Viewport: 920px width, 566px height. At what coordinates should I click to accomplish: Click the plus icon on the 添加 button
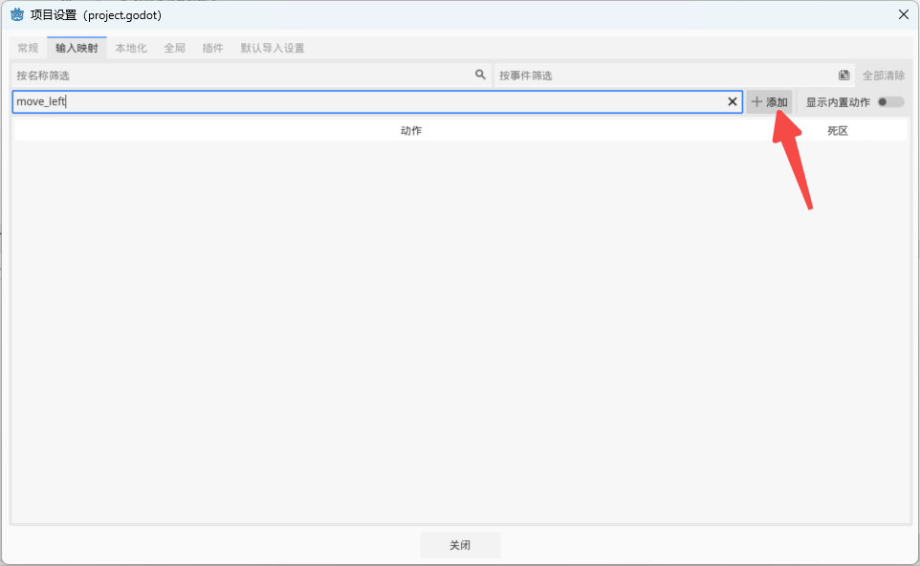point(756,101)
